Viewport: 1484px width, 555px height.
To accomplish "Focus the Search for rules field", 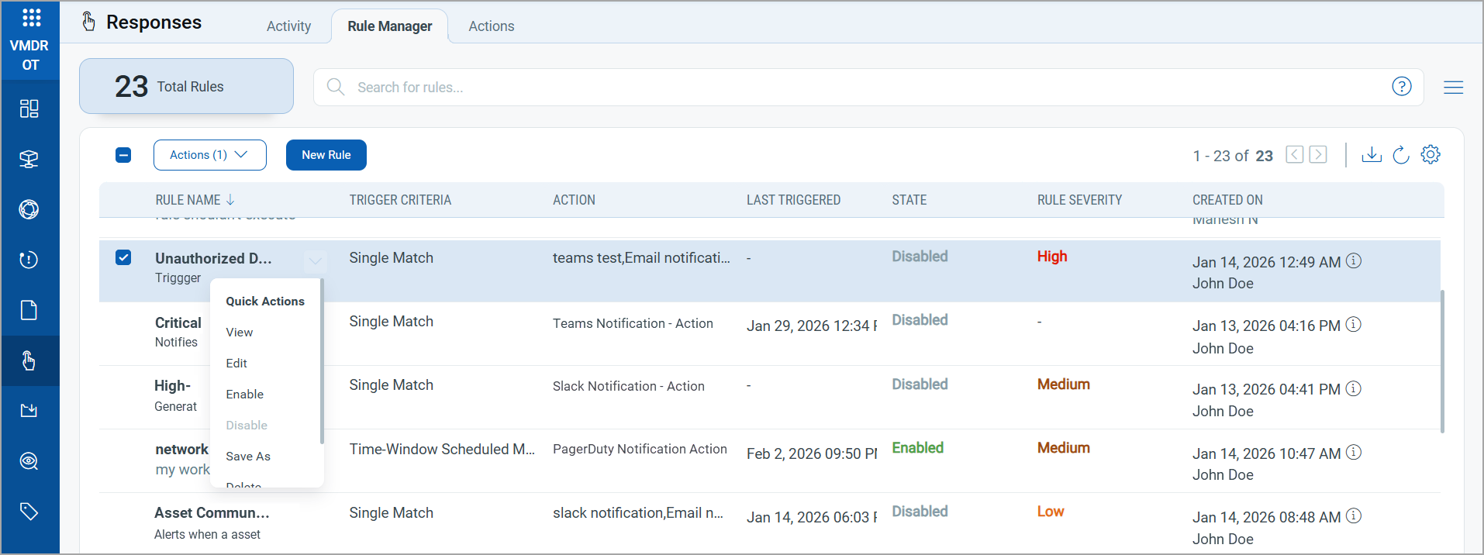I will pos(853,88).
